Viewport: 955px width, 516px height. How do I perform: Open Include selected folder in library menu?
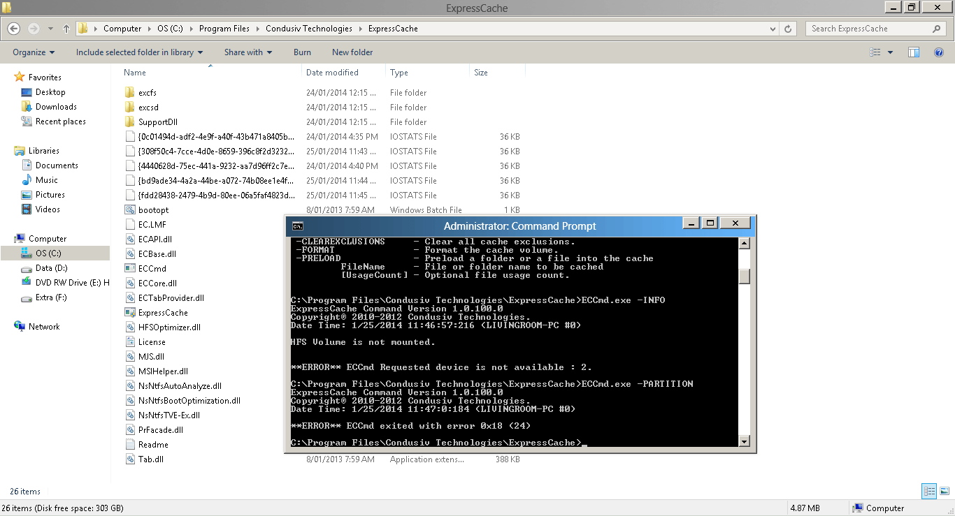point(140,52)
